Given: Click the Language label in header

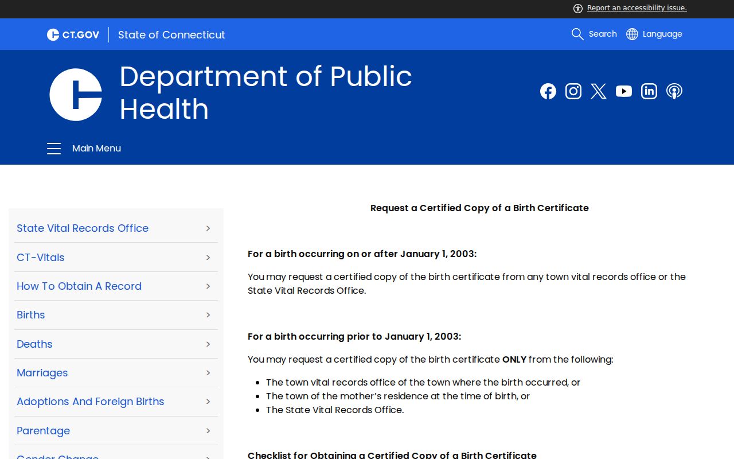Looking at the screenshot, I should 662,34.
